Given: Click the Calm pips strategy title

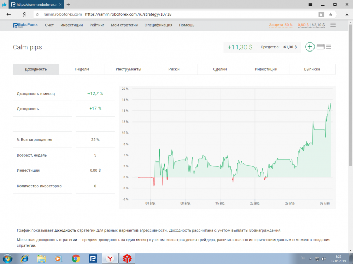Looking at the screenshot, I should tap(27, 47).
